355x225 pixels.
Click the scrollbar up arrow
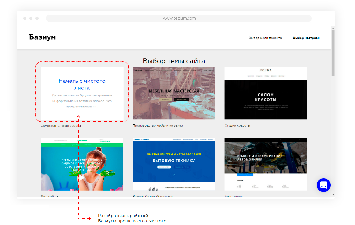[x=333, y=28]
